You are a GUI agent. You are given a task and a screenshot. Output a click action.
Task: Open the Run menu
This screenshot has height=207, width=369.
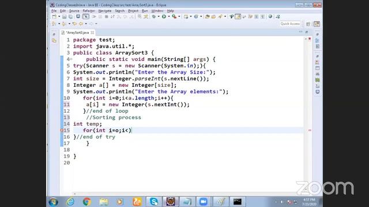[145, 11]
